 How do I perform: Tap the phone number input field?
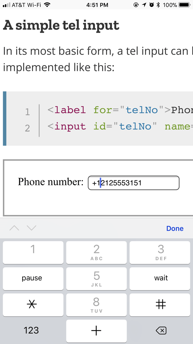point(133,183)
